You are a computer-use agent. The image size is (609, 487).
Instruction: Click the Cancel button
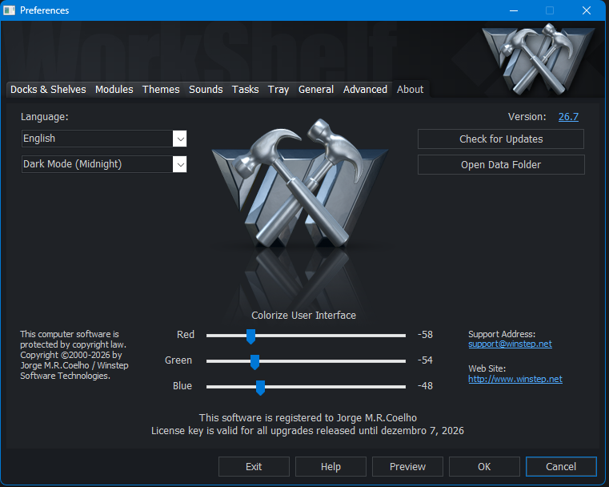point(561,466)
